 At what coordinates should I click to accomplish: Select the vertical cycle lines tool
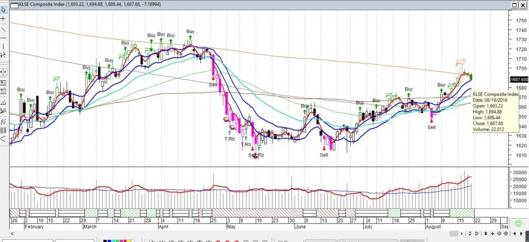4,130
